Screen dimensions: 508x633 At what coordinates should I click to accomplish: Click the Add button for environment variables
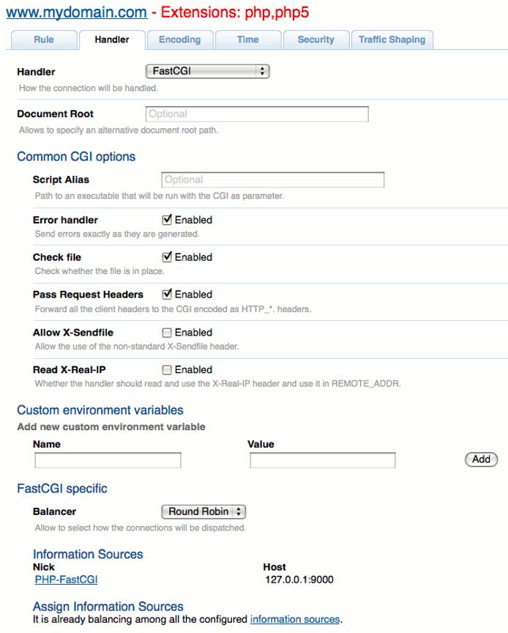coord(481,459)
